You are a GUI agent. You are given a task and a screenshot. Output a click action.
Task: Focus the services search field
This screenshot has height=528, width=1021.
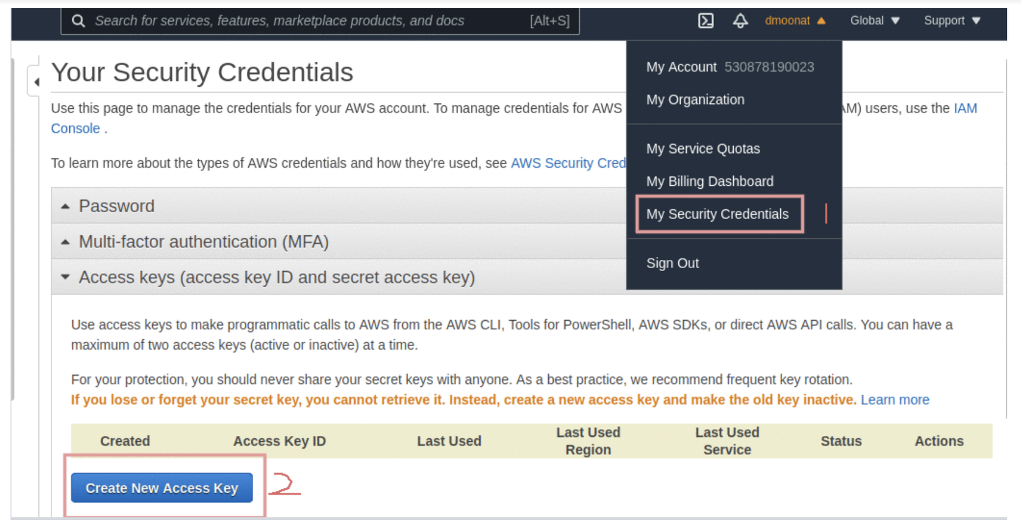coord(309,21)
